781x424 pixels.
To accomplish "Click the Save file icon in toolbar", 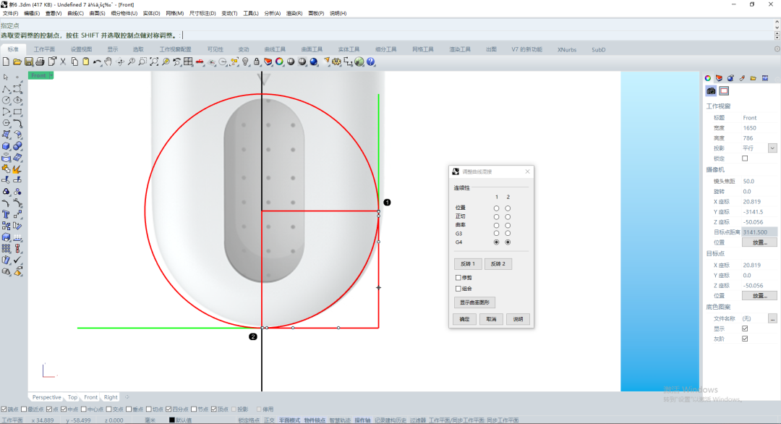I will (29, 62).
